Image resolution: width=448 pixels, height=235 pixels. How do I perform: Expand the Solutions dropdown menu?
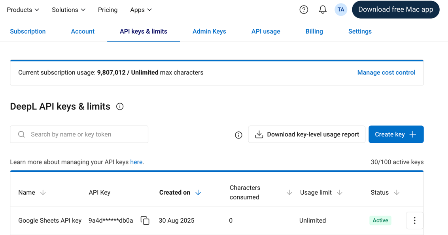pos(68,10)
